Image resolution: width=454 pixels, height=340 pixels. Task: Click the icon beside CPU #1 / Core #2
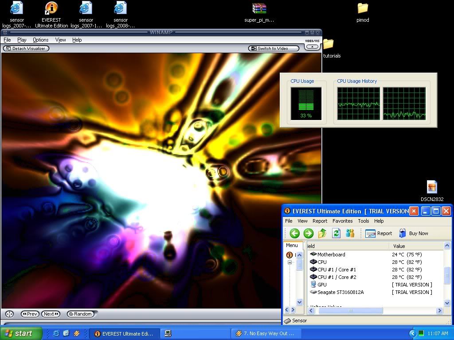point(313,277)
